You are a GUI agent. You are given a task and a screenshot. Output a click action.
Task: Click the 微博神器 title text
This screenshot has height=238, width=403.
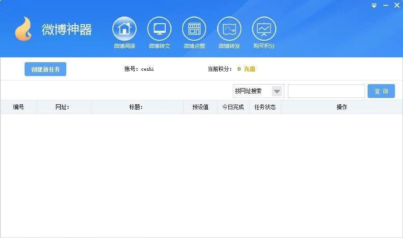(67, 29)
